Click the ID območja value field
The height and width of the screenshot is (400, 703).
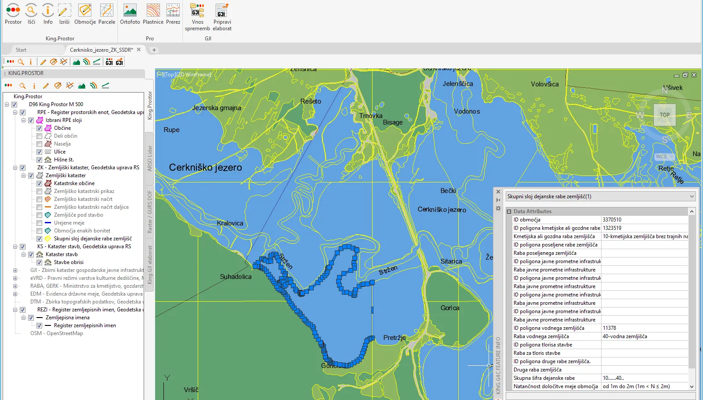(x=644, y=220)
